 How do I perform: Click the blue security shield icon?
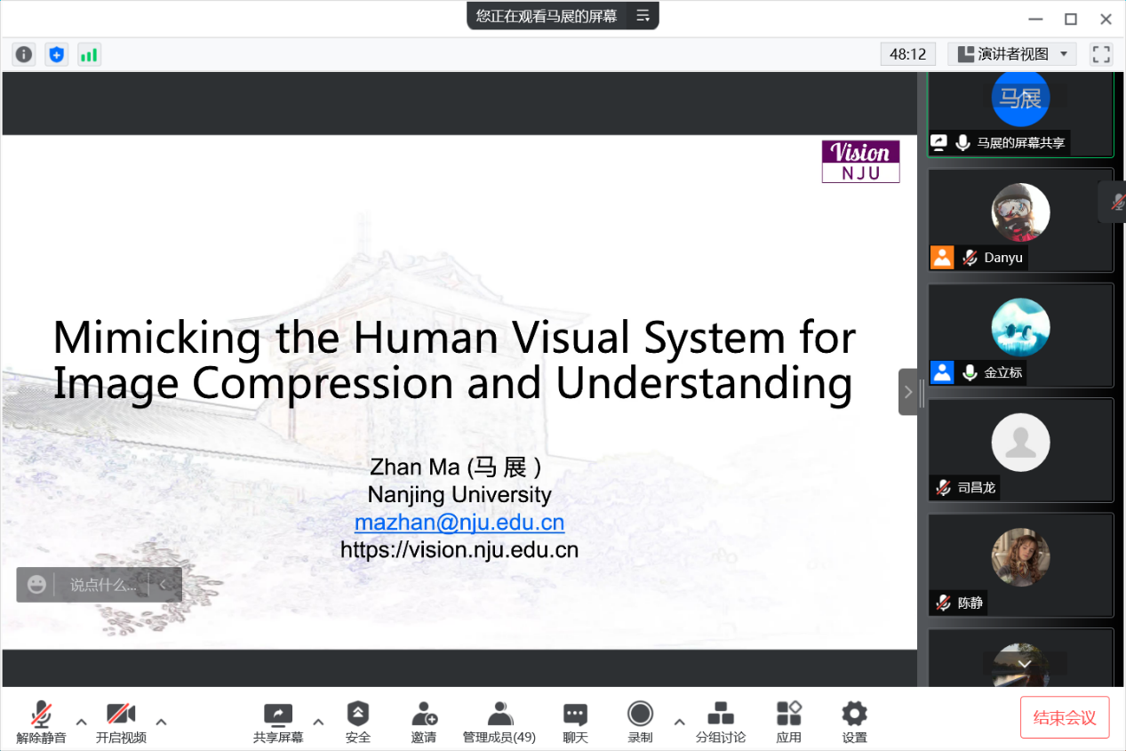(57, 54)
